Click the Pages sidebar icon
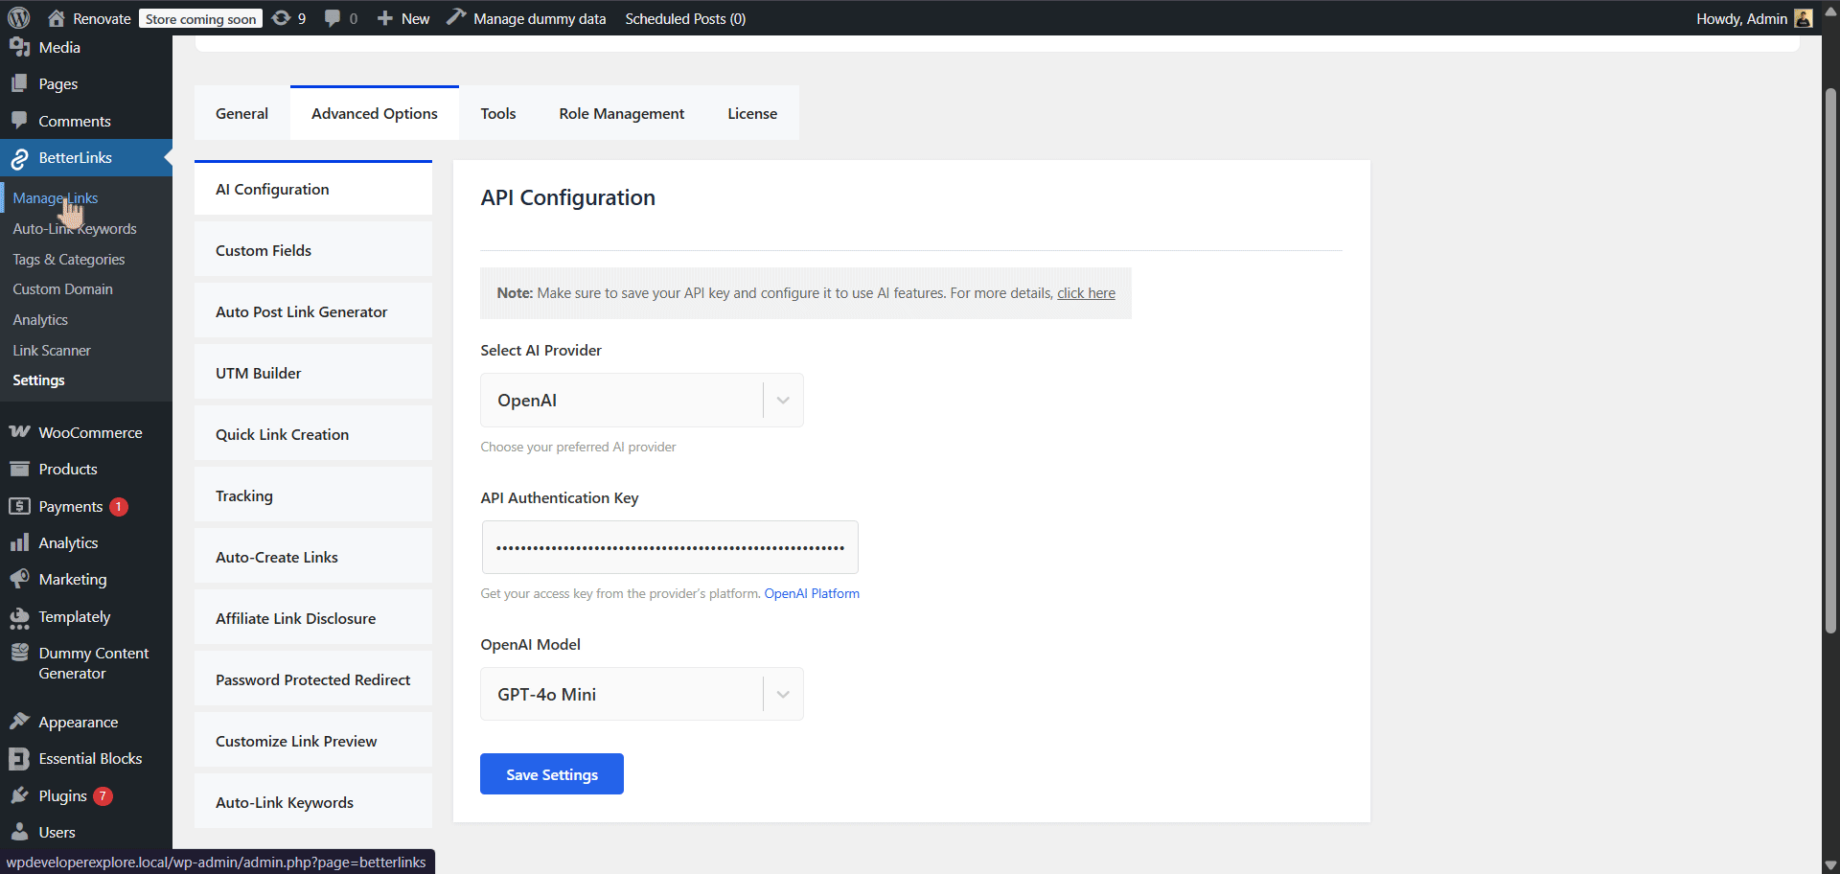This screenshot has width=1840, height=874. 20,83
